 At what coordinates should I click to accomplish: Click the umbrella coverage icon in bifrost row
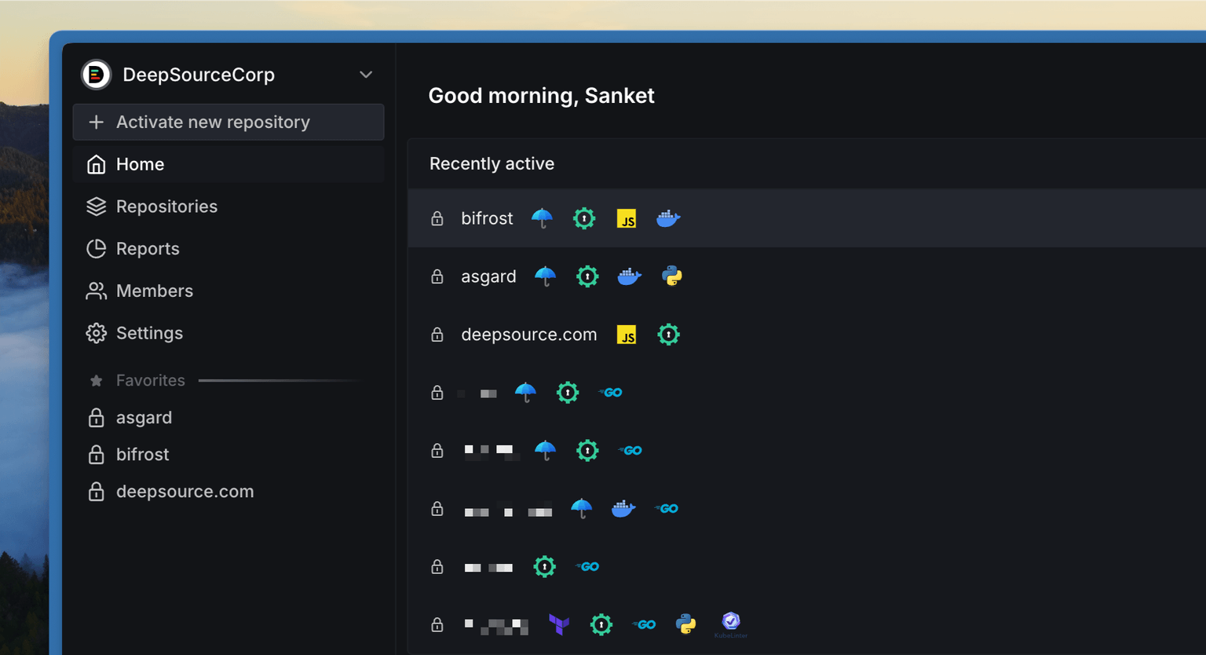(542, 218)
